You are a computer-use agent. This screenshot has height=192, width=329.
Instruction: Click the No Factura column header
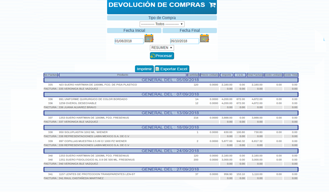pos(51,75)
